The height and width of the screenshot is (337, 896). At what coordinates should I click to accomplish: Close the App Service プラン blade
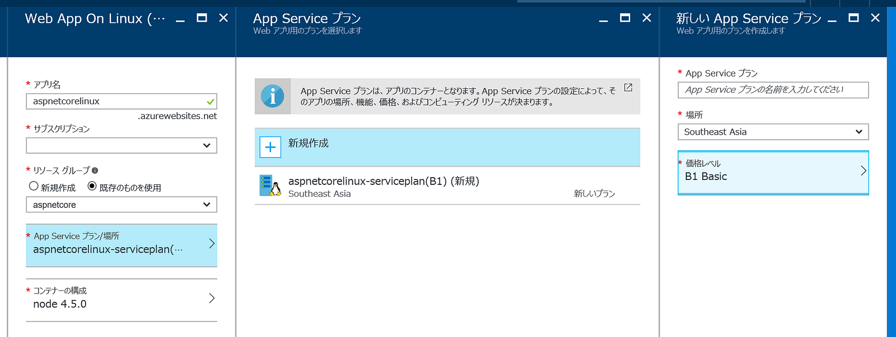[x=647, y=18]
